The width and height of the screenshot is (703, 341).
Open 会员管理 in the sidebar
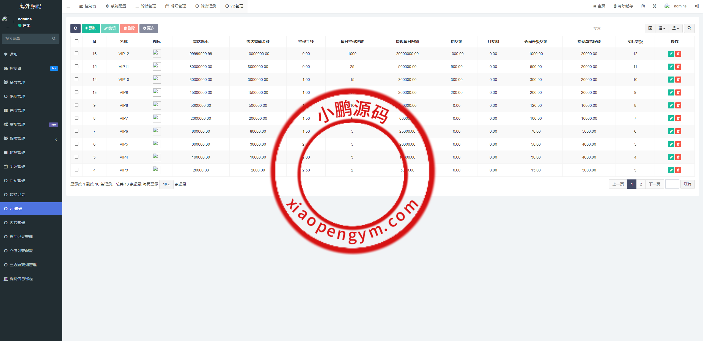click(17, 82)
